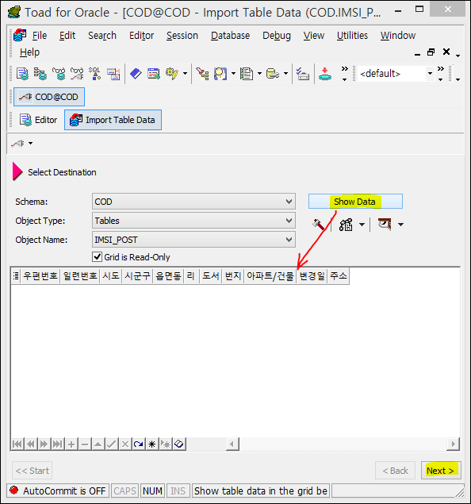Screen dimensions: 471x504
Task: Click the gear with pencil options icon
Action: pyautogui.click(x=172, y=74)
